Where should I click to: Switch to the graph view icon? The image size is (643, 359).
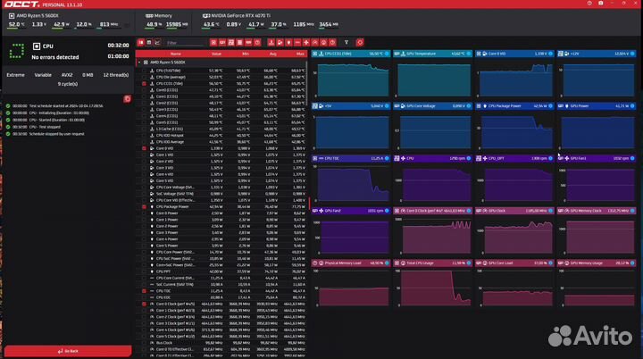159,42
